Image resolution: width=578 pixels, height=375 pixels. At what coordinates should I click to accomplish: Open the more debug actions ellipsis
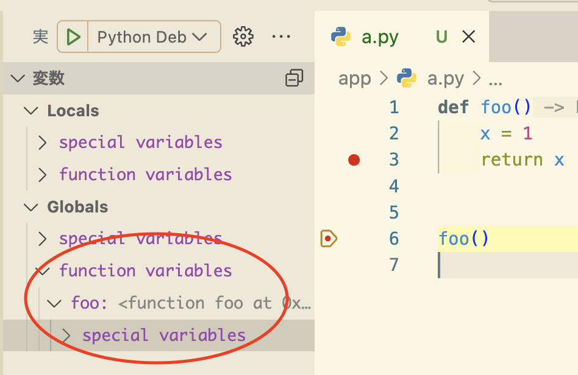point(280,37)
